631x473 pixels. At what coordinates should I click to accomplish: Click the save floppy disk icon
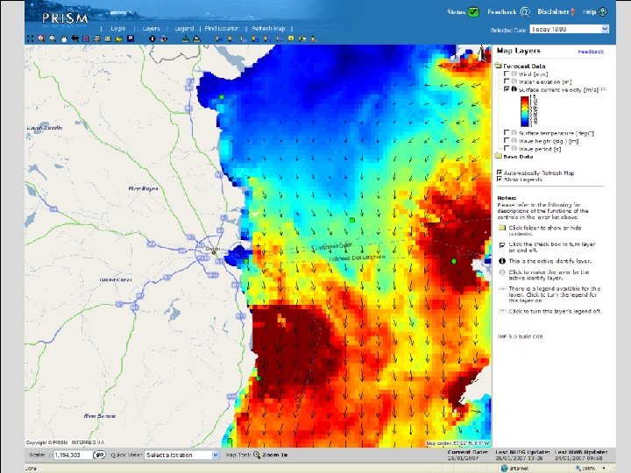[130, 39]
